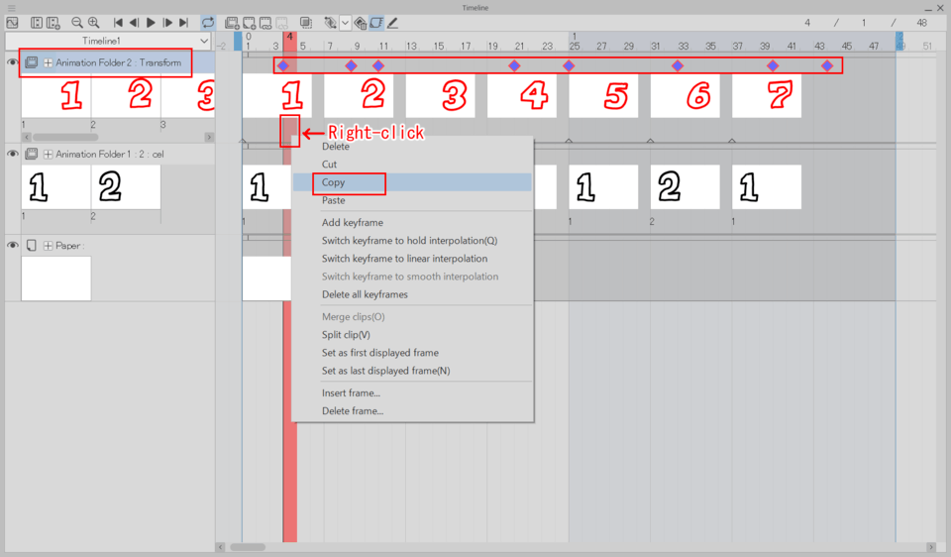
Task: Click the specify cels icon
Action: click(x=265, y=23)
